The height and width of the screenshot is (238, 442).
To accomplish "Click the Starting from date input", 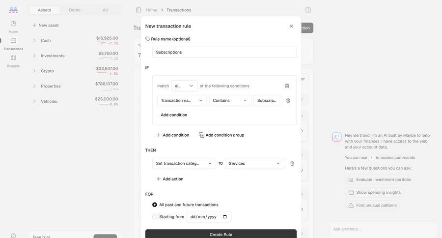I will coord(209,217).
